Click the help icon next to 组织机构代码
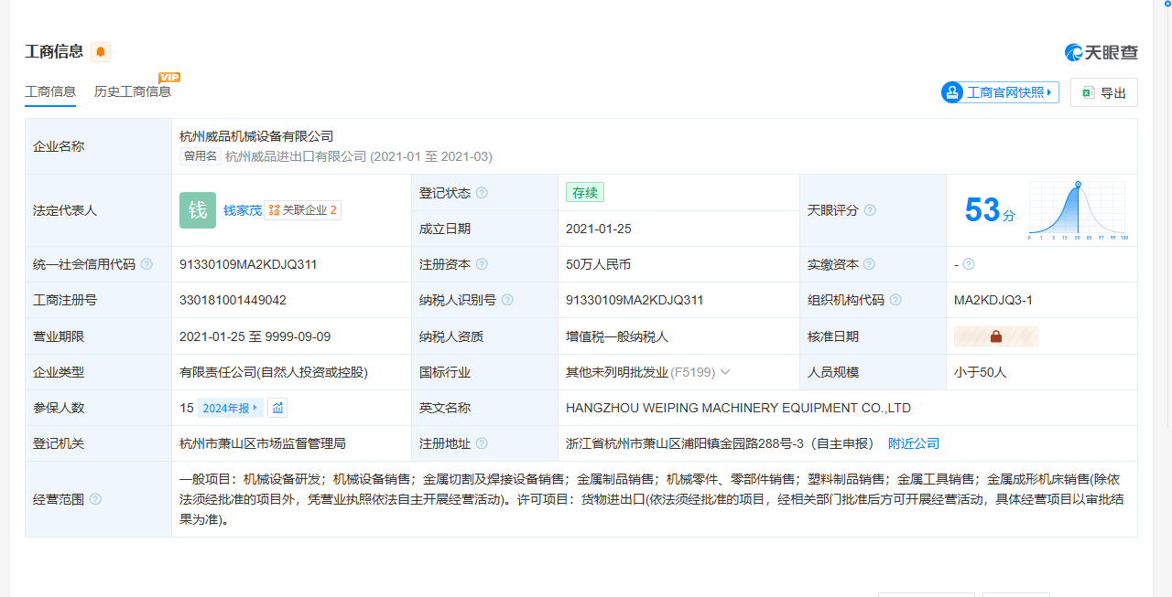1172x597 pixels. click(x=895, y=300)
